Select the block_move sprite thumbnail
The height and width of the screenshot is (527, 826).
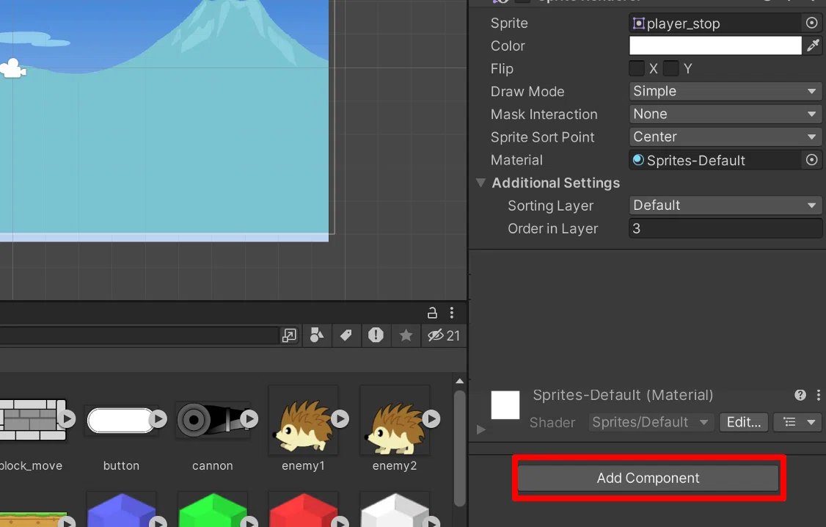(33, 420)
